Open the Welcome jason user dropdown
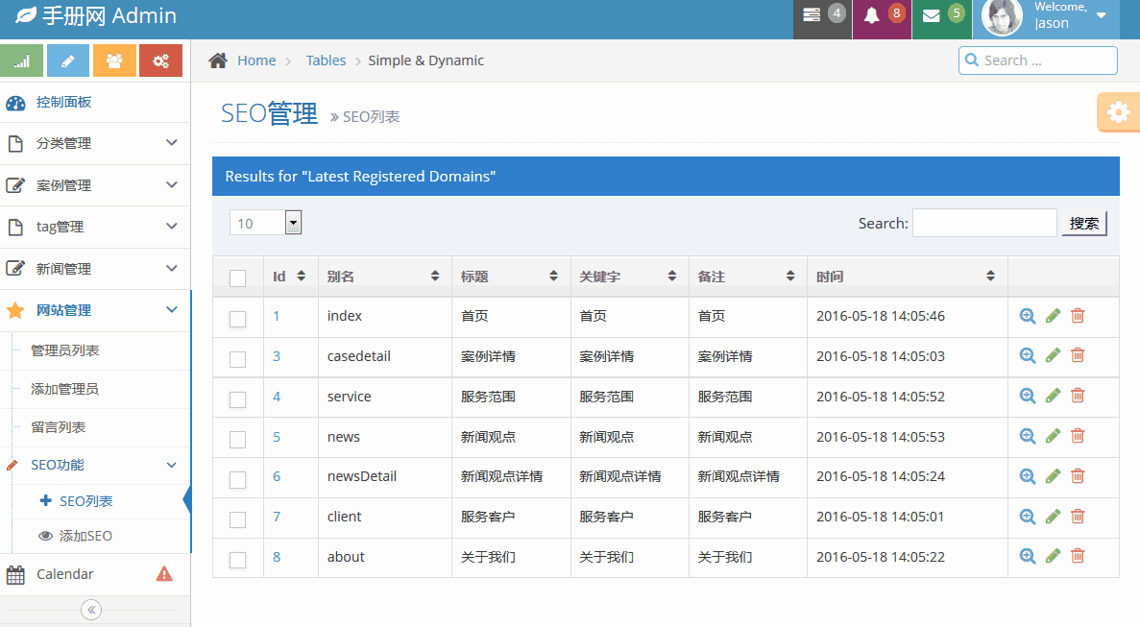The image size is (1140, 627). [x=1047, y=16]
